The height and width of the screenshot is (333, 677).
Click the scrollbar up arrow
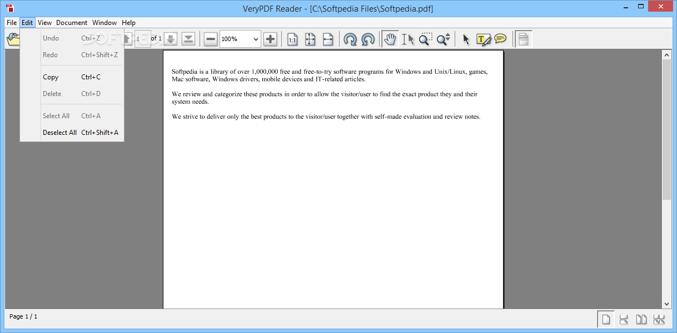click(x=667, y=54)
